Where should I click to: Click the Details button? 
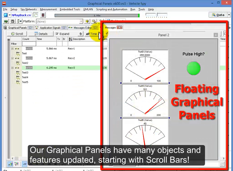click(x=41, y=34)
